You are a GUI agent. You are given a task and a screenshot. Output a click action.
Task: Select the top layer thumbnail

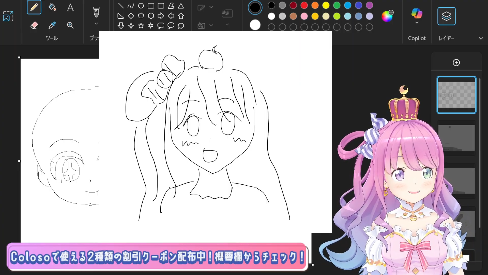(x=456, y=95)
